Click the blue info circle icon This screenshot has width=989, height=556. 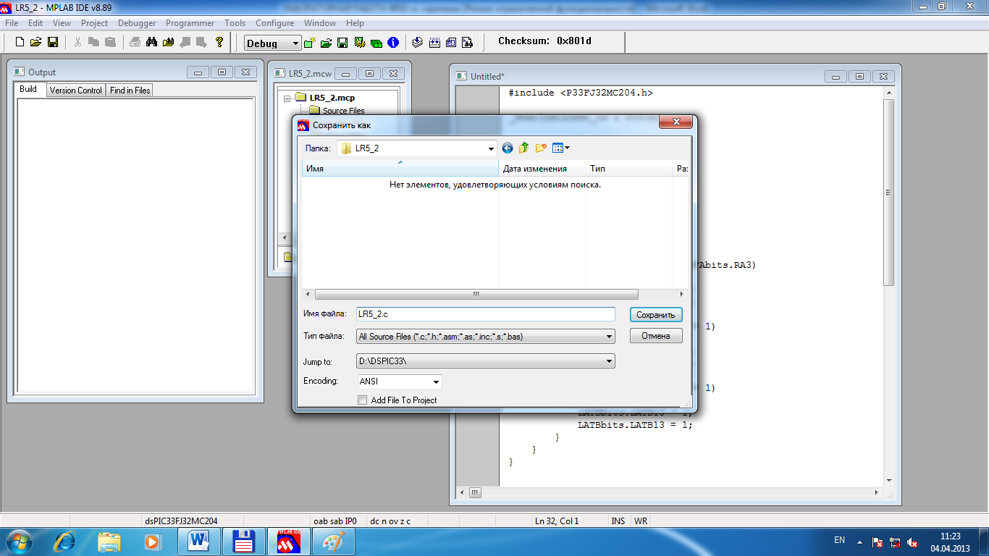tap(393, 43)
